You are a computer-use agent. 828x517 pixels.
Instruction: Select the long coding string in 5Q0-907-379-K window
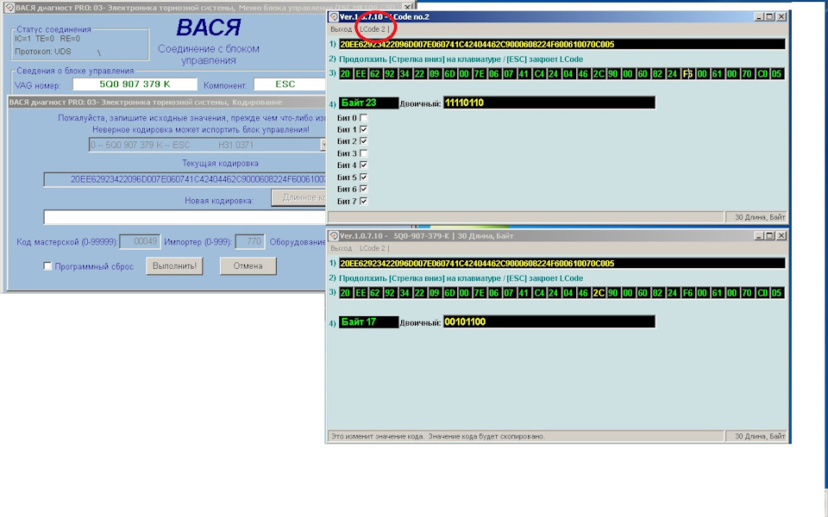click(561, 264)
